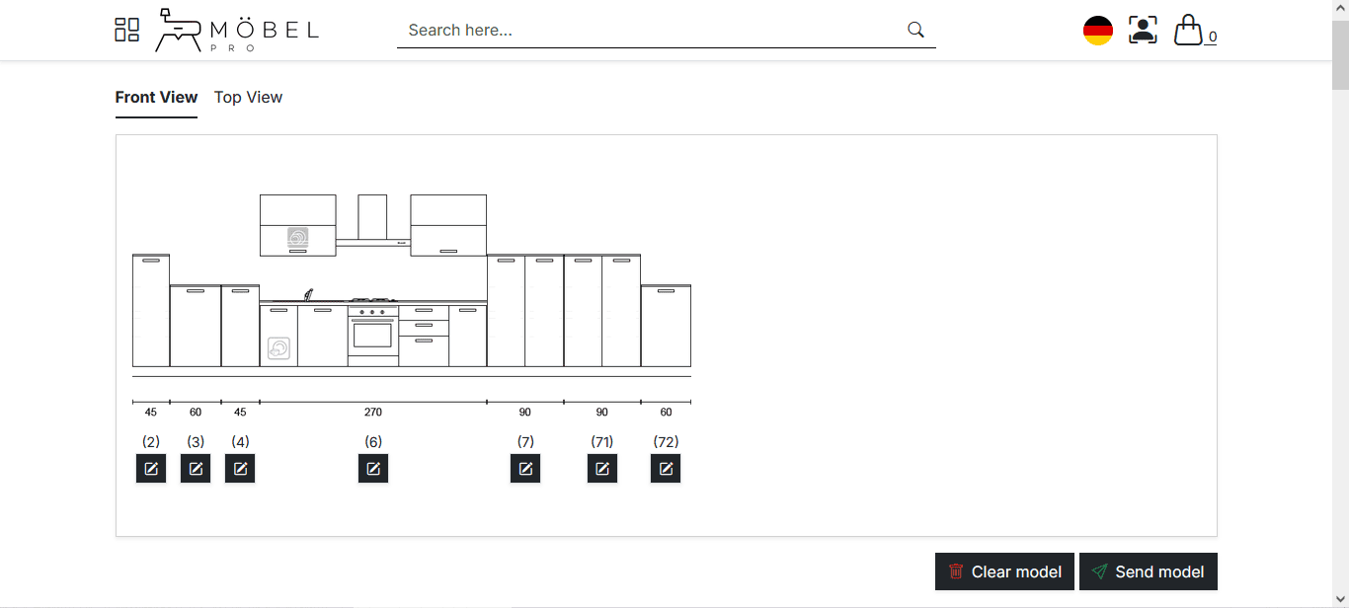Open the German flag language selector

pyautogui.click(x=1098, y=31)
